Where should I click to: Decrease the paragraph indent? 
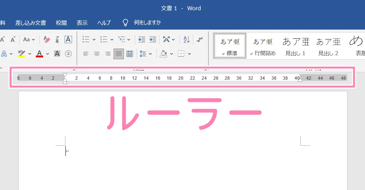tap(142, 39)
